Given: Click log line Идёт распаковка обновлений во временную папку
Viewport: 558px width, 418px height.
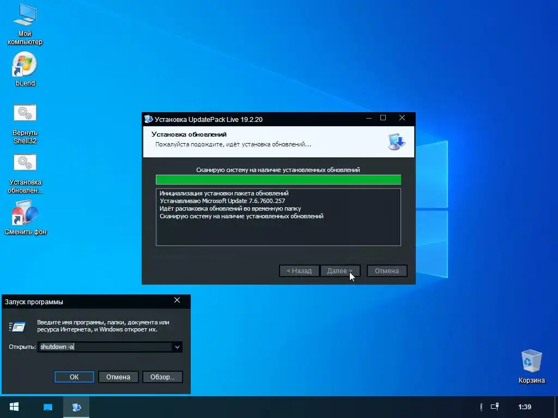Looking at the screenshot, I should pyautogui.click(x=231, y=208).
